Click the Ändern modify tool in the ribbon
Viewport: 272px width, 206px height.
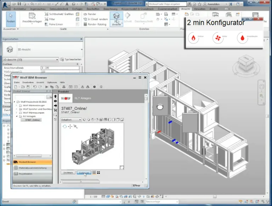(11, 19)
